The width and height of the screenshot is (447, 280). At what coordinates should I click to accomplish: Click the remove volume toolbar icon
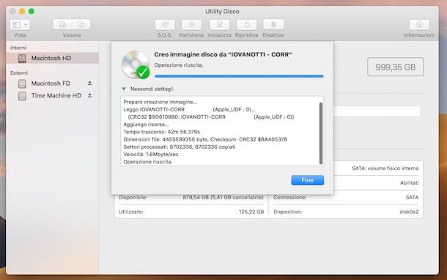[81, 24]
